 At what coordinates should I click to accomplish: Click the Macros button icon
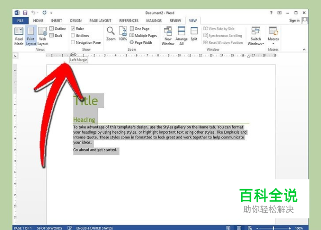click(x=273, y=31)
